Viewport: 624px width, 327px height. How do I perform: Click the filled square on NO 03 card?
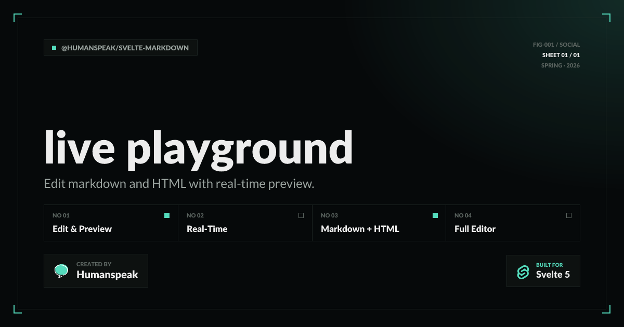pyautogui.click(x=435, y=215)
